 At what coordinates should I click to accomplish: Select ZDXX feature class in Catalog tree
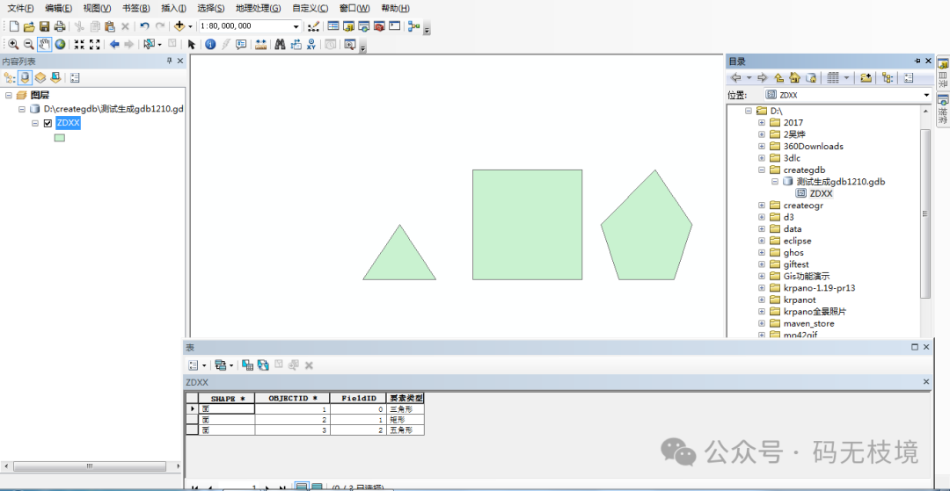click(x=821, y=193)
